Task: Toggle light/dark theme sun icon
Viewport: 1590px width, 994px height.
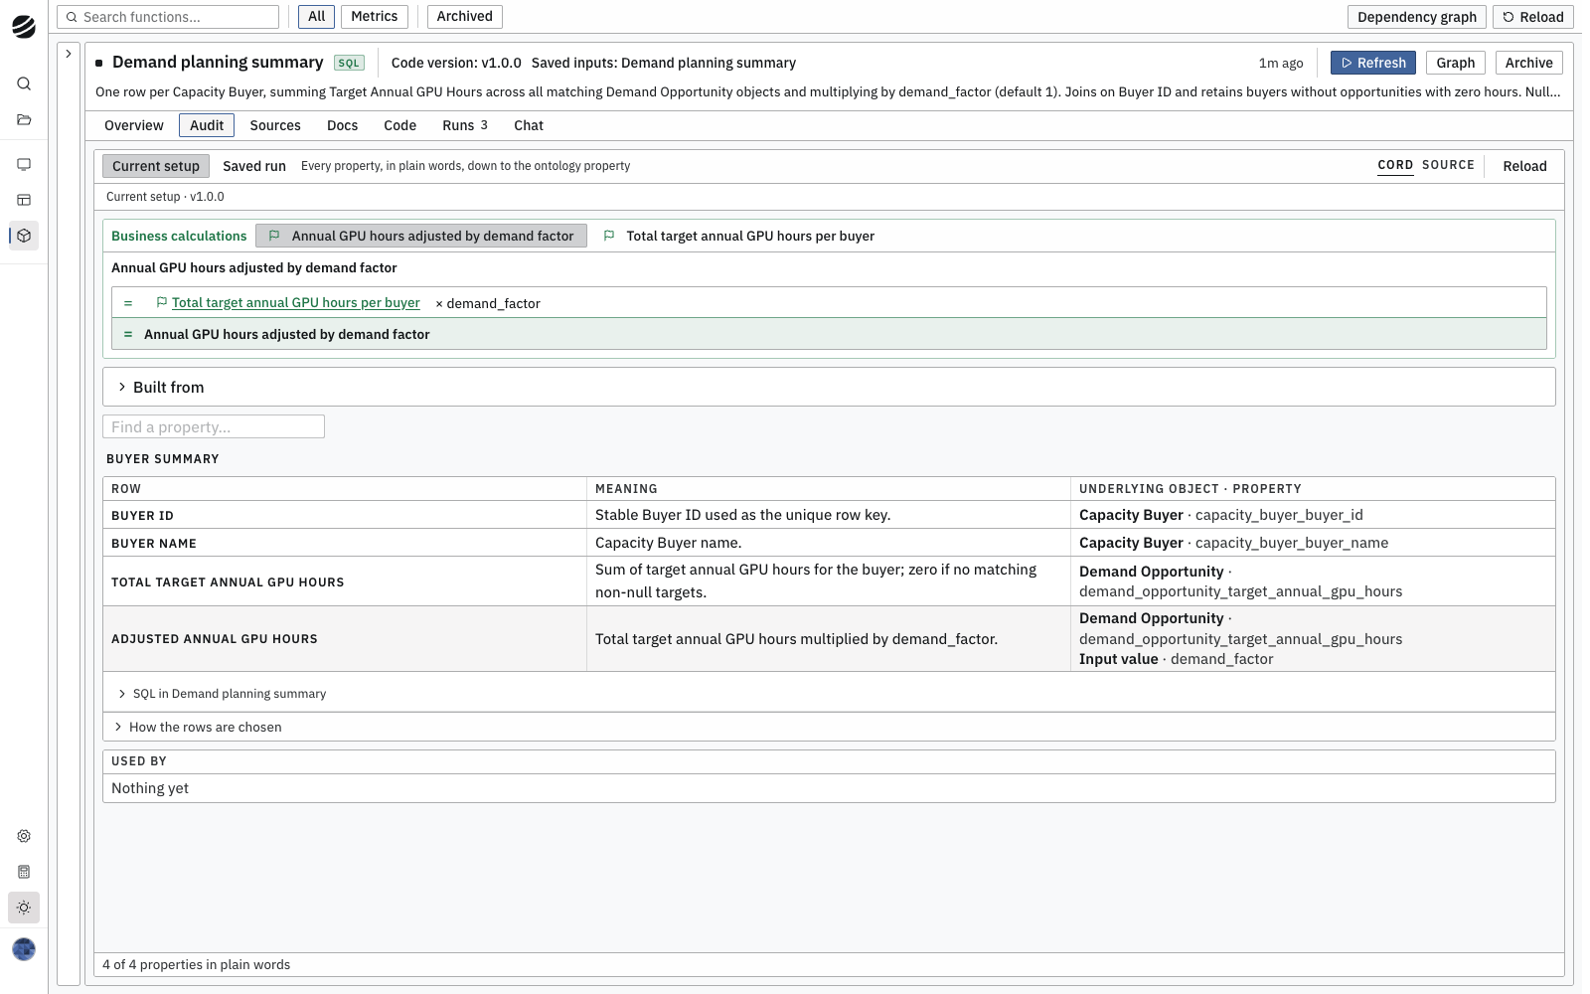Action: point(24,908)
